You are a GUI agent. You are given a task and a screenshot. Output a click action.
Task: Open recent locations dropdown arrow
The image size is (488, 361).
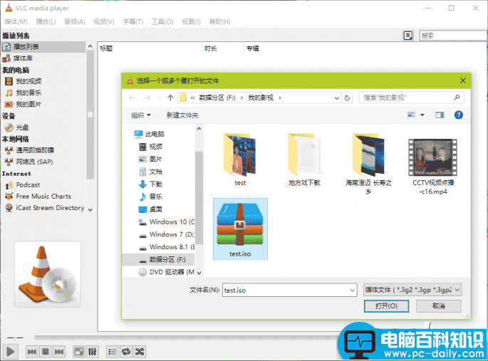pos(160,98)
